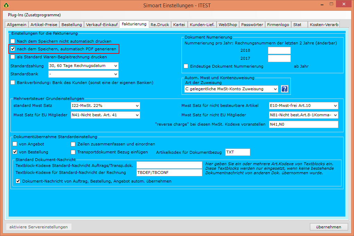Switch to the Artikel-Preise tab

point(44,25)
